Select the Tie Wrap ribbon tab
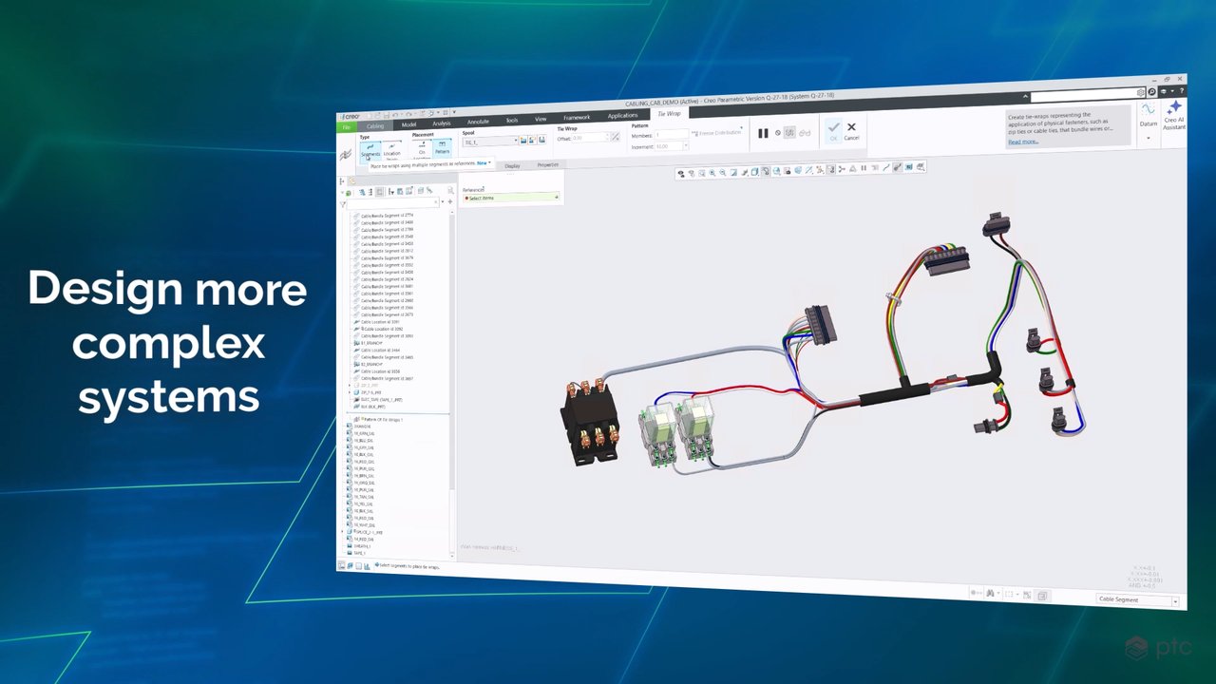This screenshot has width=1216, height=684. (x=669, y=114)
